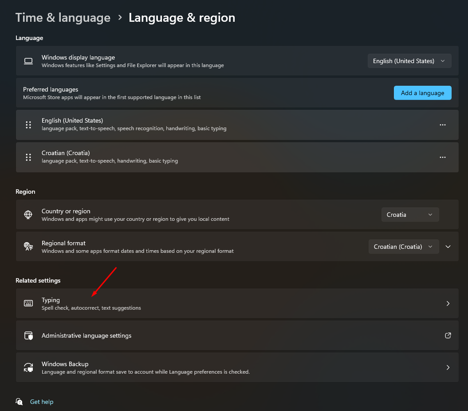
Task: Click the Country or region label
Action: click(x=66, y=211)
